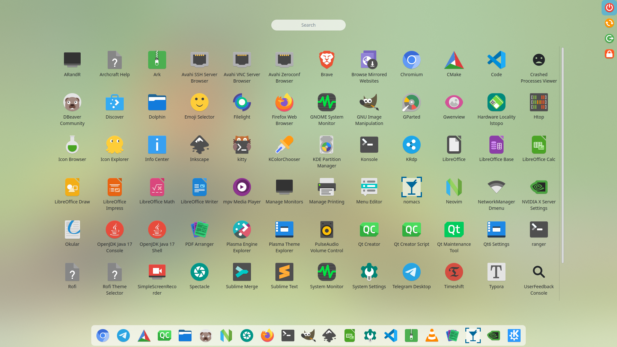Open kitty terminal
Viewport: 617px width, 347px height.
(x=242, y=149)
